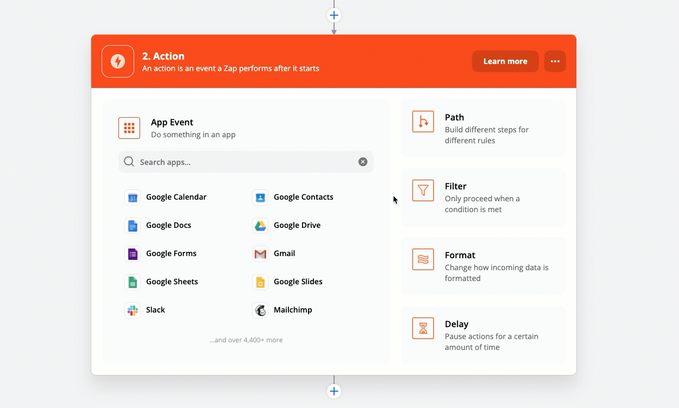The width and height of the screenshot is (679, 408).
Task: Choose the Gmail app label
Action: pos(285,253)
